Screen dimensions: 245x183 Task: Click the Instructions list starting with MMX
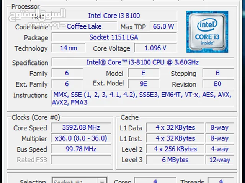(x=143, y=98)
